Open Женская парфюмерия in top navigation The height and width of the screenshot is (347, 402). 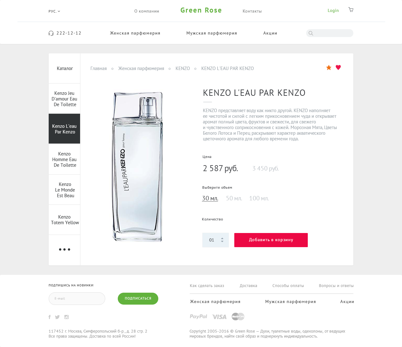point(135,33)
